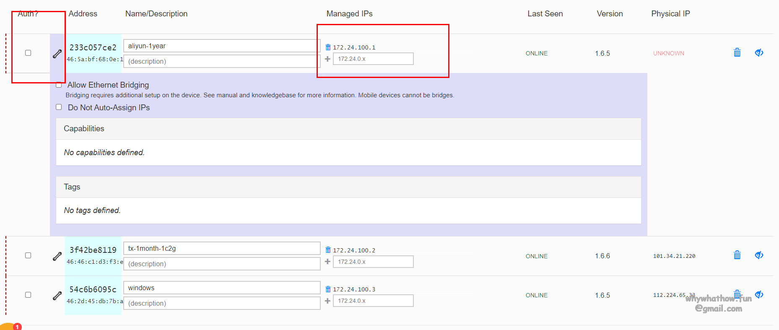Click the Managed IPs column header

click(x=349, y=14)
